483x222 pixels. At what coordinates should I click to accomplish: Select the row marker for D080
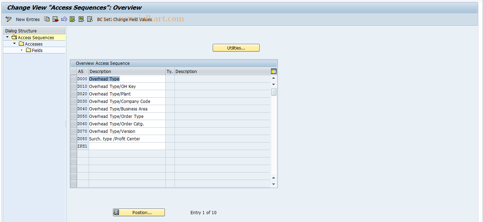click(74, 139)
